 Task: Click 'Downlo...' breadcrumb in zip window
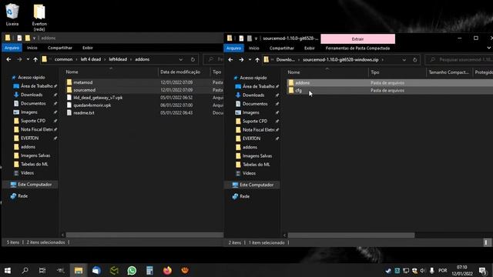tap(285, 60)
